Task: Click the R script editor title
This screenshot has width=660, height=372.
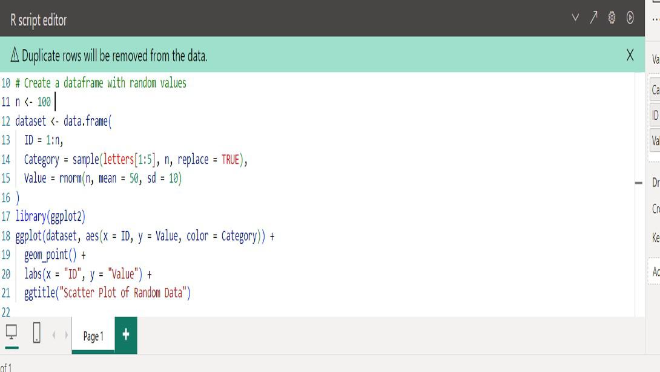Action: tap(39, 20)
